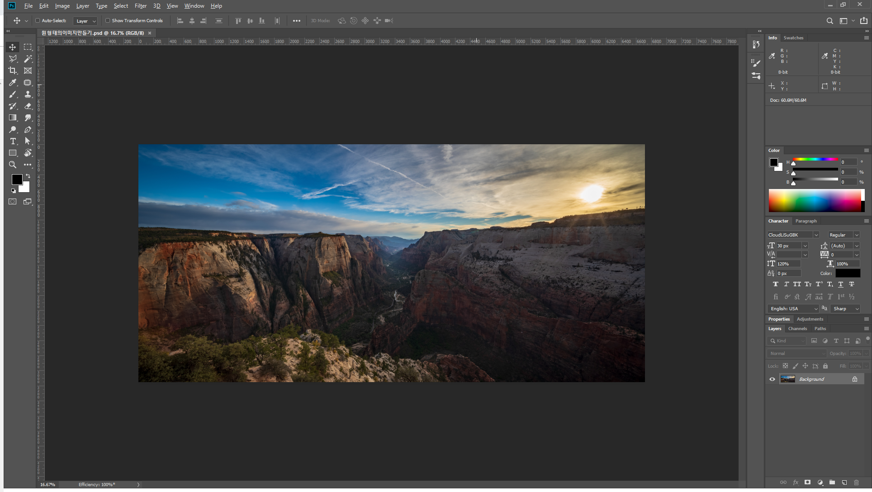The height and width of the screenshot is (492, 872).
Task: Click the create new layer icon
Action: (844, 483)
